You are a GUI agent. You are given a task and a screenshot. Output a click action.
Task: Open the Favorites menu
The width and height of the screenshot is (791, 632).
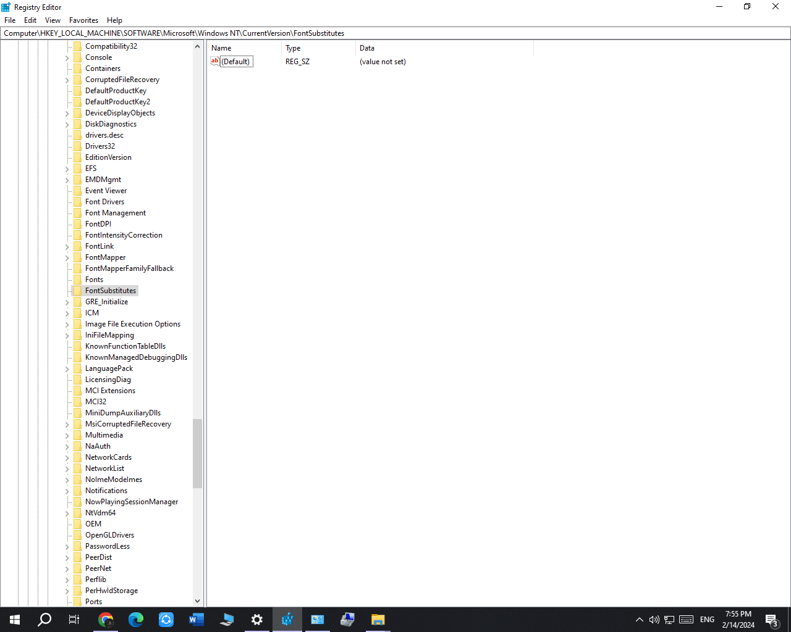tap(83, 20)
